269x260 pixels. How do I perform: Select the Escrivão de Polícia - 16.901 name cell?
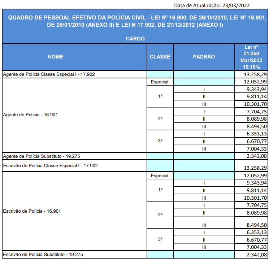(32, 211)
